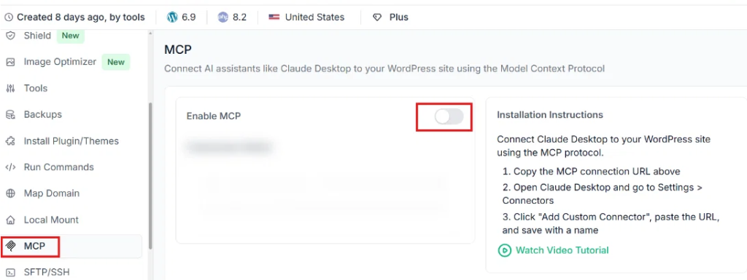
Task: Click the Tools sliders icon
Action: click(x=10, y=88)
